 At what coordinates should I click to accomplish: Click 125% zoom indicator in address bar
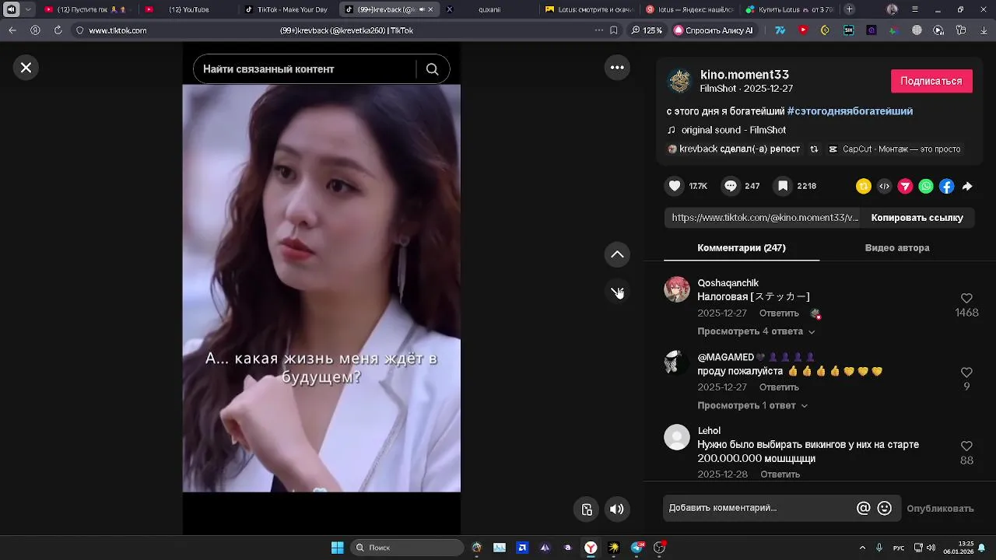tap(647, 30)
